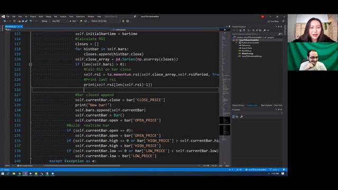
Task: Toggle Alphabetical view in Properties panel
Action: click(x=237, y=117)
